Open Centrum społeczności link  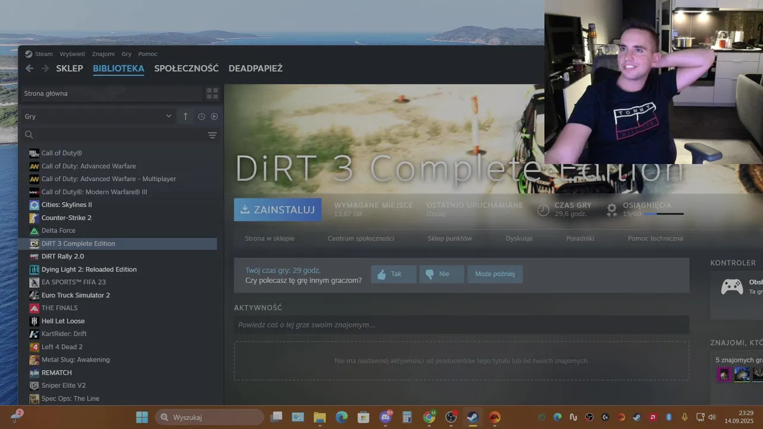pos(361,238)
